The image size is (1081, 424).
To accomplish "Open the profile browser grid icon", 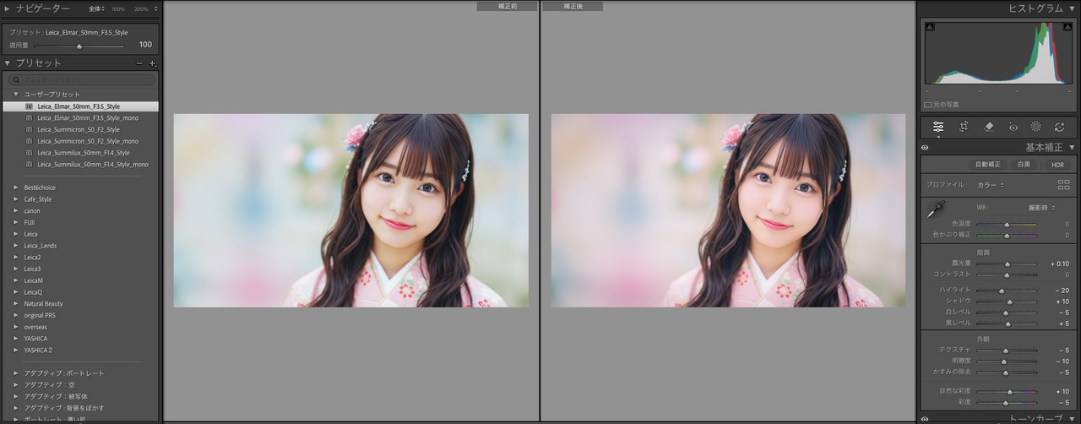I will click(x=1063, y=184).
